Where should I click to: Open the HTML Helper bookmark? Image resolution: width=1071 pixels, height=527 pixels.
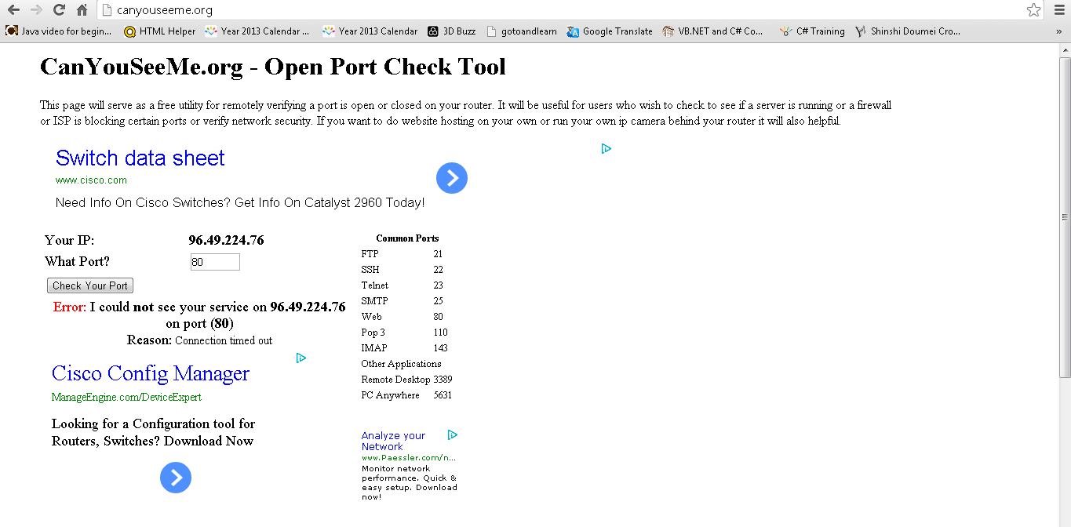[160, 31]
